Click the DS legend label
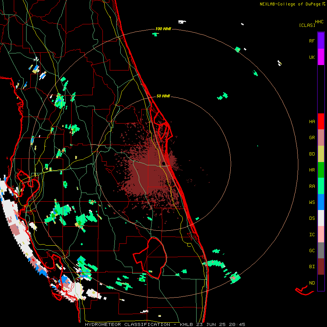The width and height of the screenshot is (327, 327). click(312, 218)
